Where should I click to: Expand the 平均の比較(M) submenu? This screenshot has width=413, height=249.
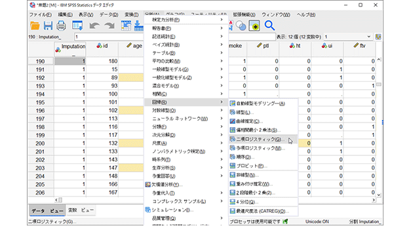tap(222, 61)
